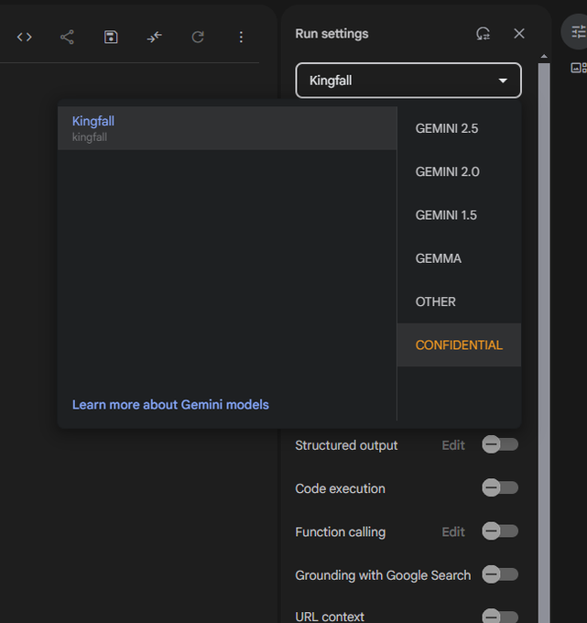This screenshot has width=587, height=623.
Task: Click the 'Code execution' label
Action: pos(340,488)
